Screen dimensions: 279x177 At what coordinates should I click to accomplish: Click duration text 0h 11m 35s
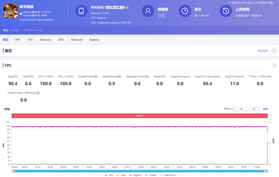click(202, 16)
